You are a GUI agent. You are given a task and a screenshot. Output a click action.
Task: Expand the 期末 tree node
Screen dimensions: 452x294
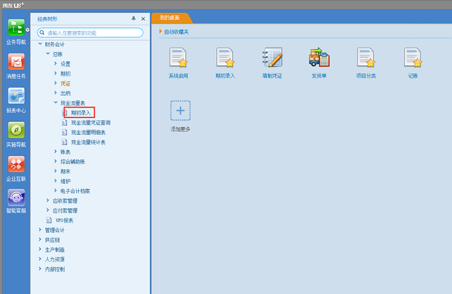[56, 171]
